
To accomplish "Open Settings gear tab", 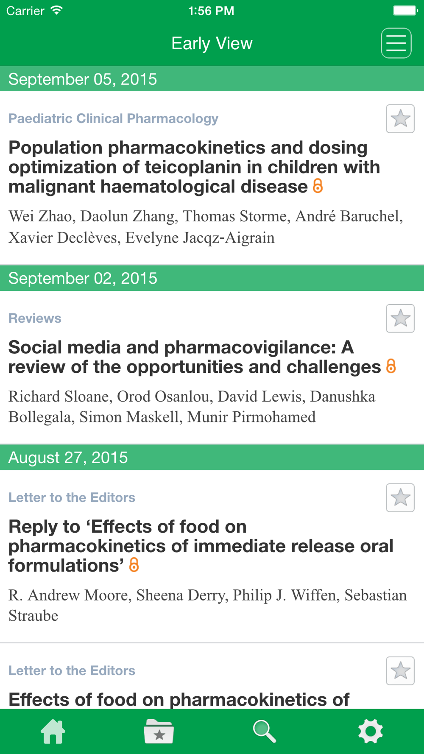I will [x=371, y=732].
